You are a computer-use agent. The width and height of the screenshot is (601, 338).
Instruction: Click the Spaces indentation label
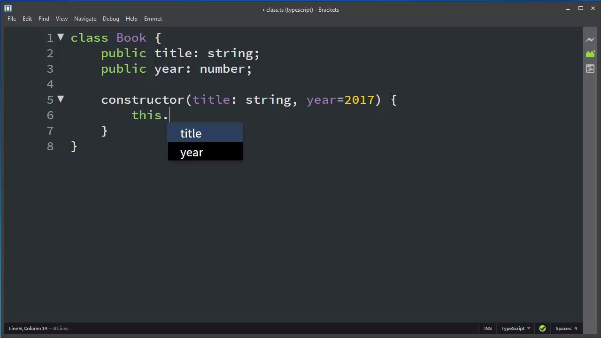[x=563, y=328]
